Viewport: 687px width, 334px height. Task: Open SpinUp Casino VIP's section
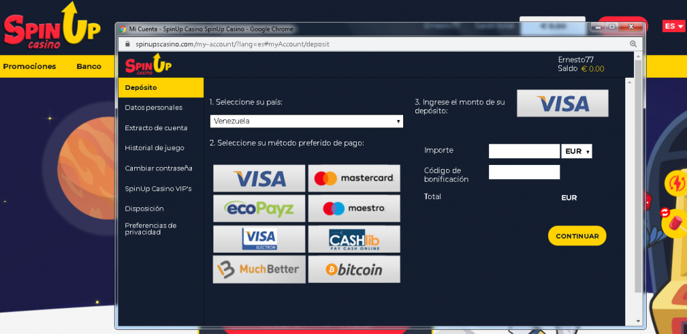(x=158, y=188)
